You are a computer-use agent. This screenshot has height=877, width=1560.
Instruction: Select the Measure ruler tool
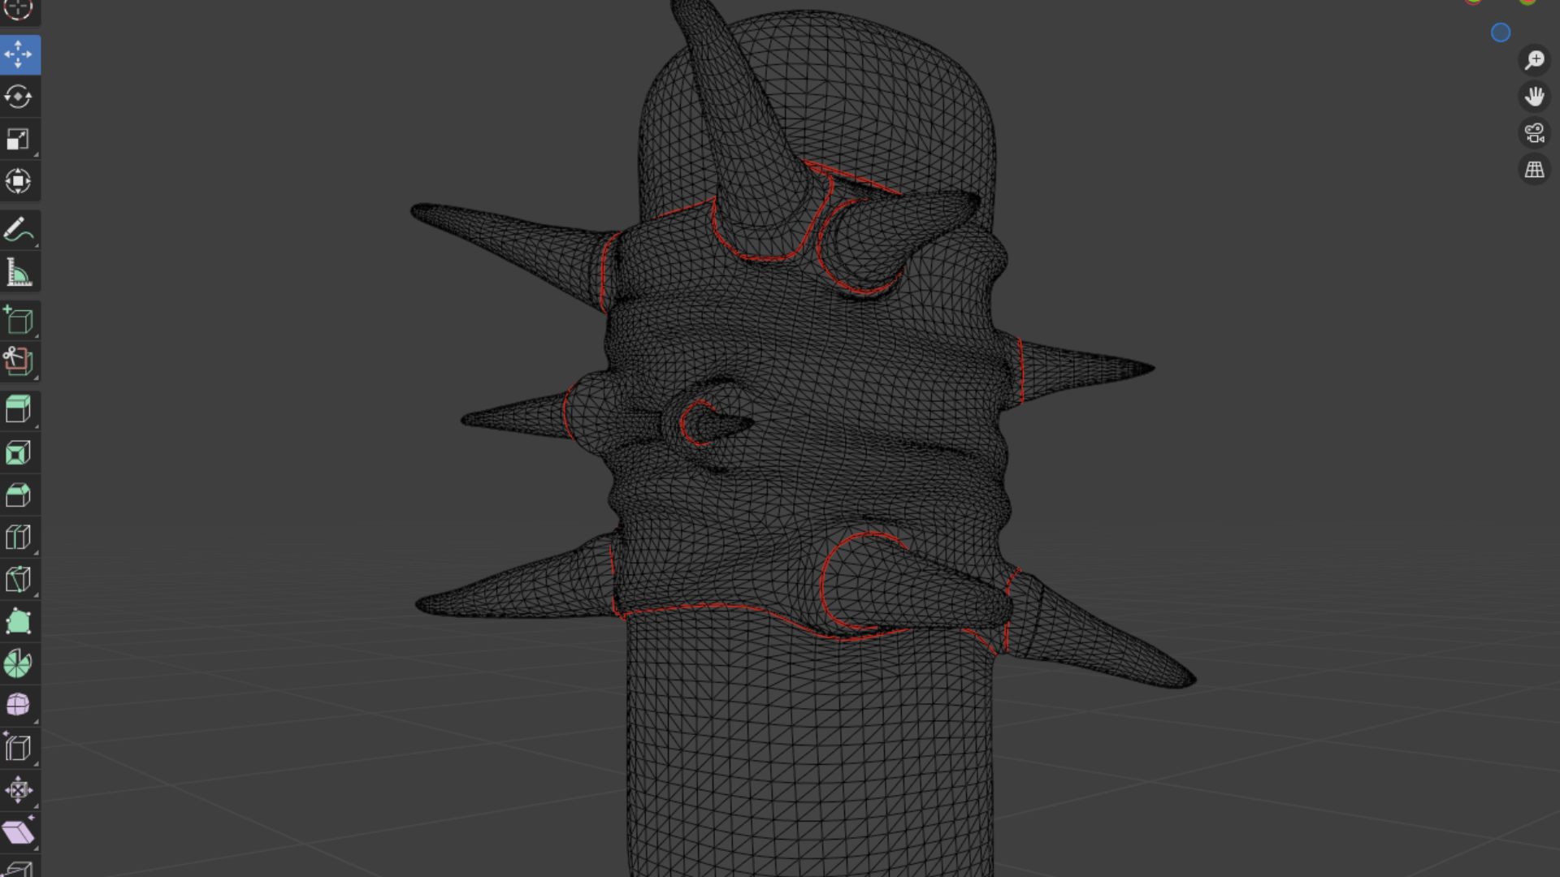click(19, 273)
